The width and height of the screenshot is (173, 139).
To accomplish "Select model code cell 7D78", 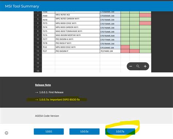I will (49, 43).
